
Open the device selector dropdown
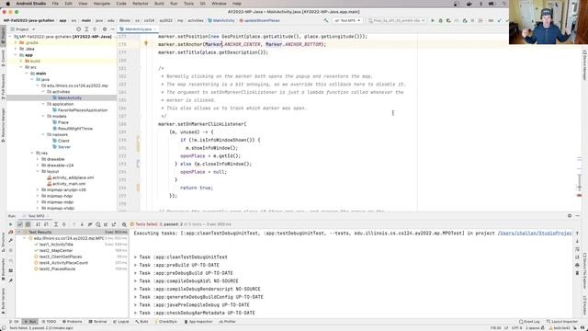pos(397,20)
